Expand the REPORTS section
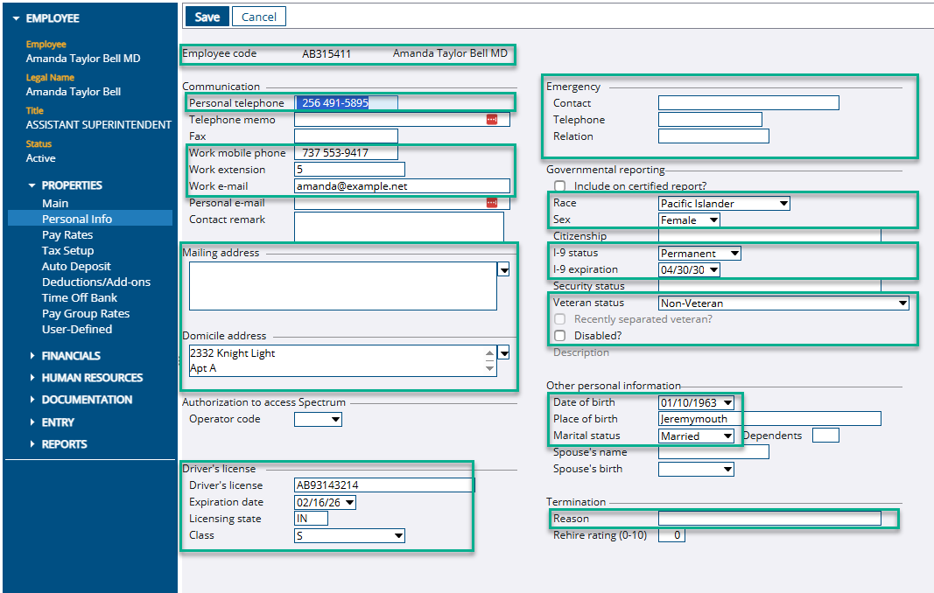934x593 pixels. [32, 444]
